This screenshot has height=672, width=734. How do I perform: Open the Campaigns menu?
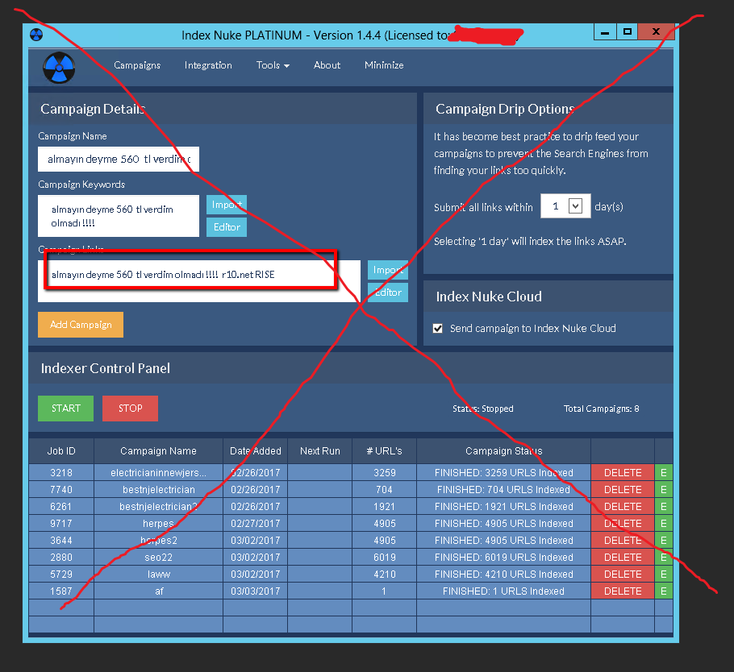click(137, 65)
